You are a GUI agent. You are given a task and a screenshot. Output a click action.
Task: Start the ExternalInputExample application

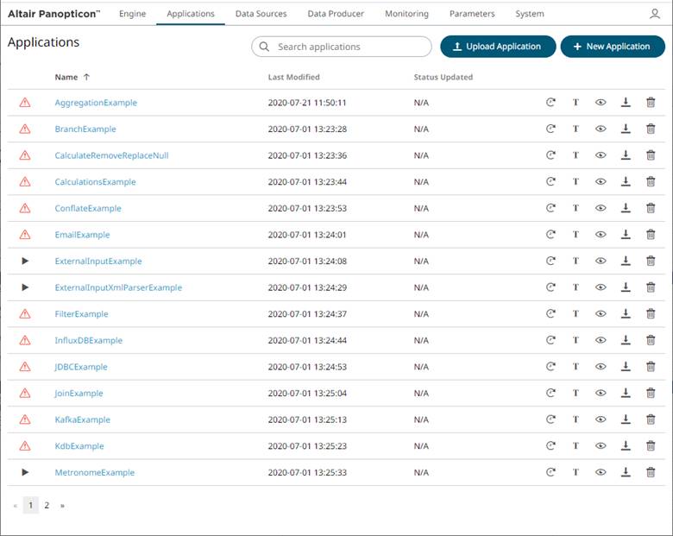coord(25,262)
